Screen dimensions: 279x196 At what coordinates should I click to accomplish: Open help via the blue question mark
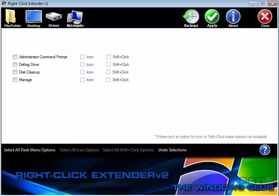265,150
